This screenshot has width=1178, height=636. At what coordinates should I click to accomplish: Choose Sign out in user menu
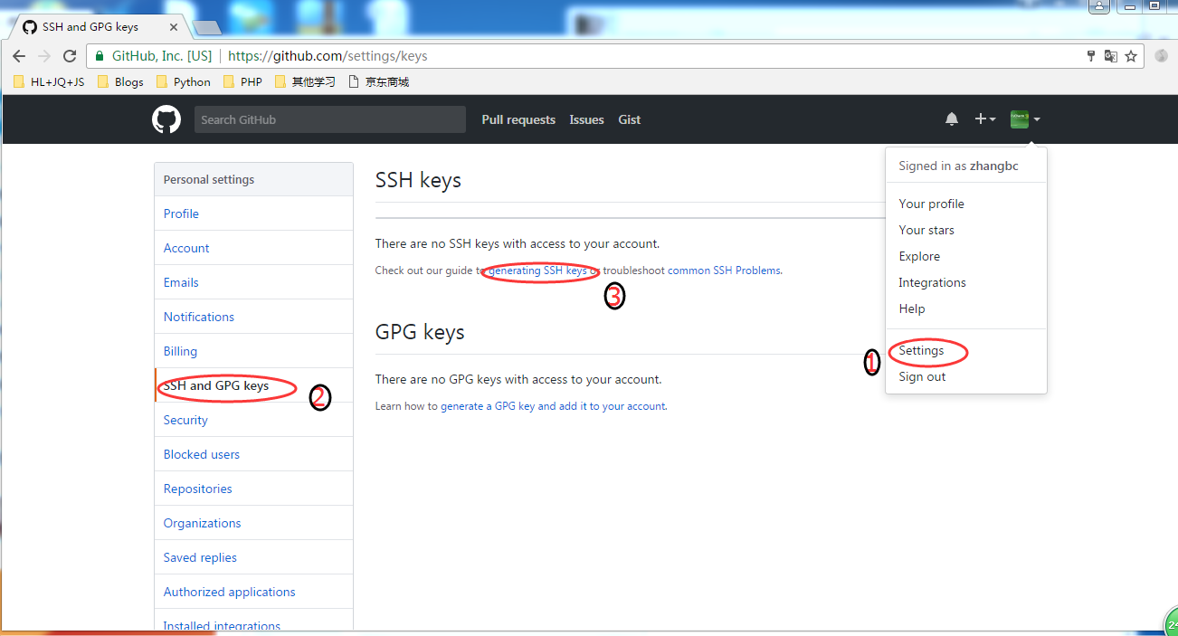click(x=966, y=376)
